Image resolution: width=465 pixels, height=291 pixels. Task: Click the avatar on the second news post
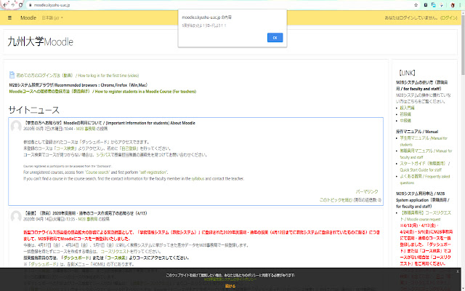pos(15,216)
